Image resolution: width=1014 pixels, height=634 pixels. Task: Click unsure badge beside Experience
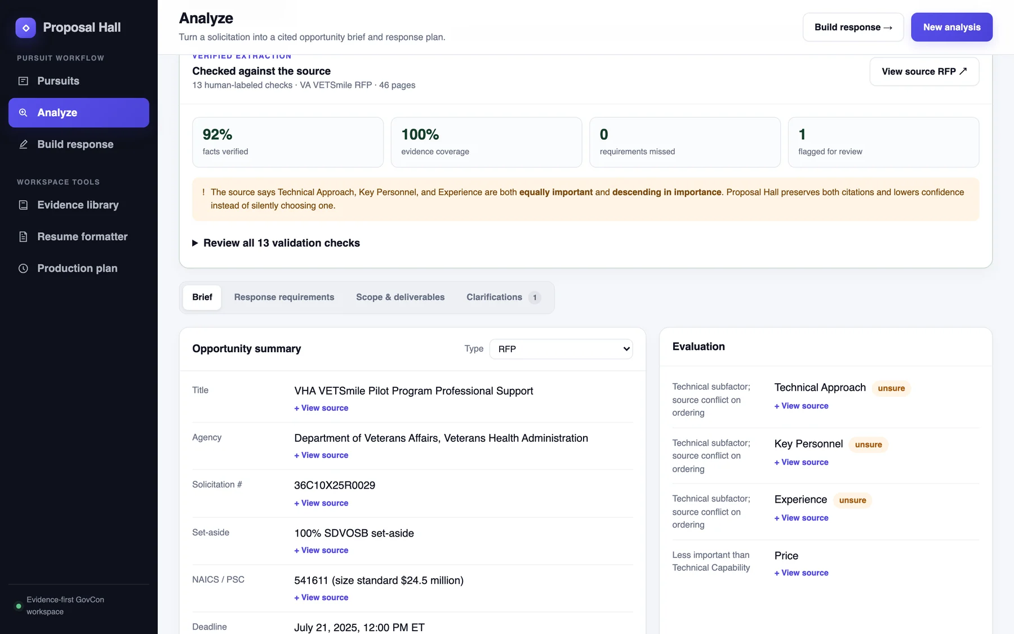[852, 500]
